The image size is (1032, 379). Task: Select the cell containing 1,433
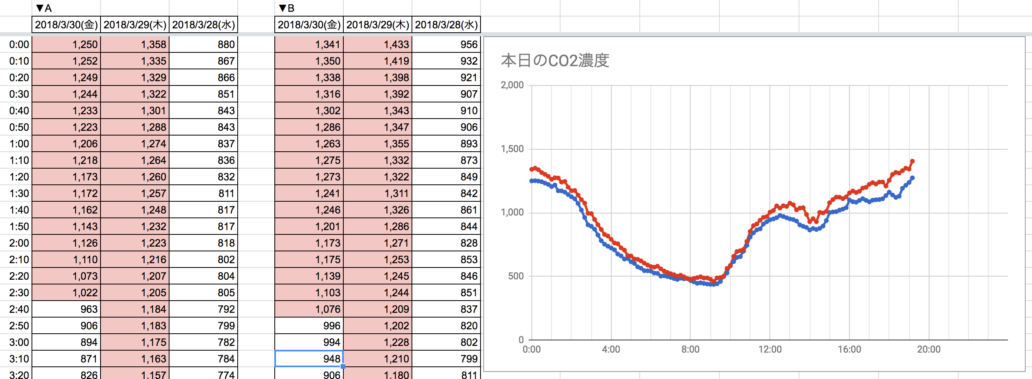(377, 45)
